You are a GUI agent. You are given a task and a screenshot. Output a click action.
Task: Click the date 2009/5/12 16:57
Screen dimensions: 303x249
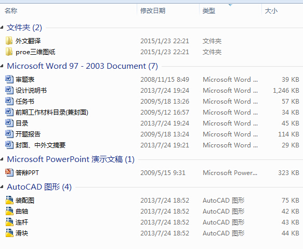point(165,113)
